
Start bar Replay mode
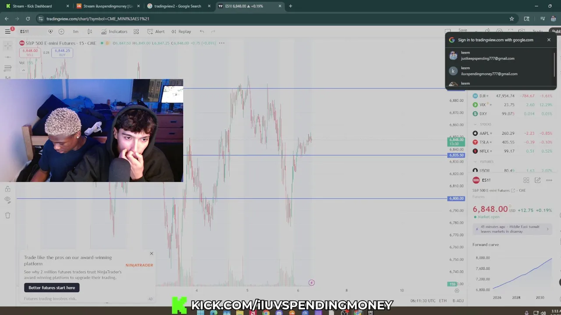point(181,31)
